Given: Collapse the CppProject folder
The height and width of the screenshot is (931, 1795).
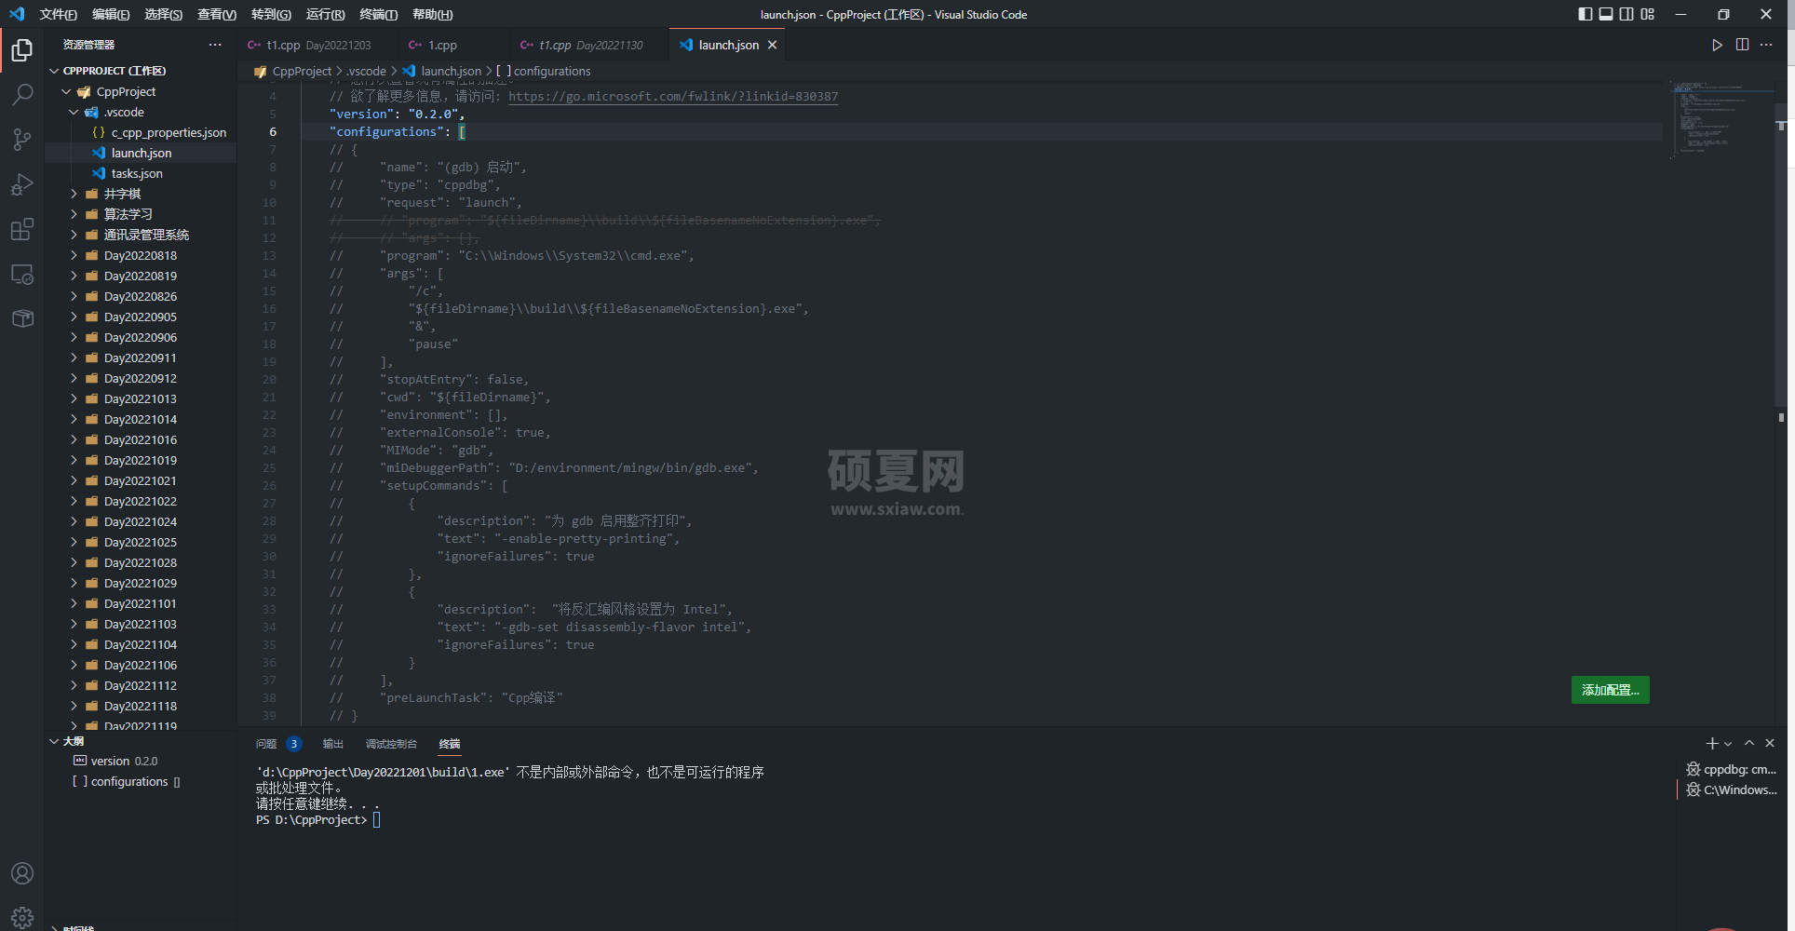Looking at the screenshot, I should click(66, 91).
